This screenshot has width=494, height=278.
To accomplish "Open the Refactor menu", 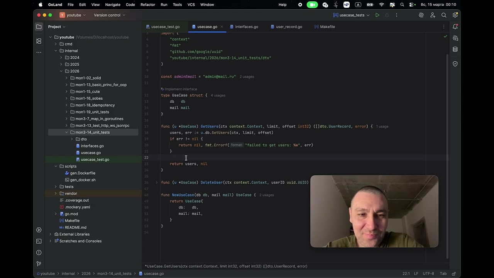I will pyautogui.click(x=147, y=5).
